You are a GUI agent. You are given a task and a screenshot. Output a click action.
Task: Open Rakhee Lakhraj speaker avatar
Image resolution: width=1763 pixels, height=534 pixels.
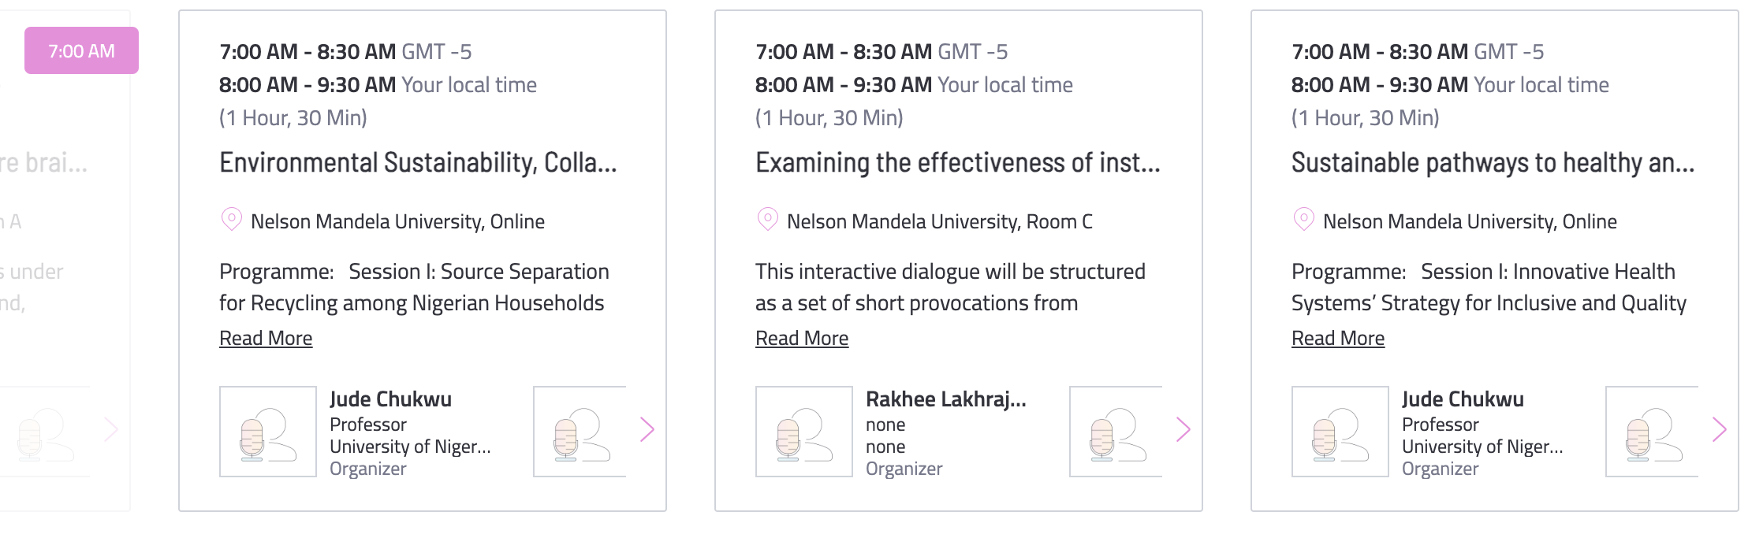(804, 432)
